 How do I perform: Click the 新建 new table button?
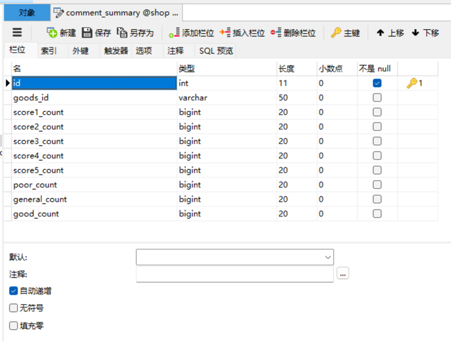[x=62, y=33]
